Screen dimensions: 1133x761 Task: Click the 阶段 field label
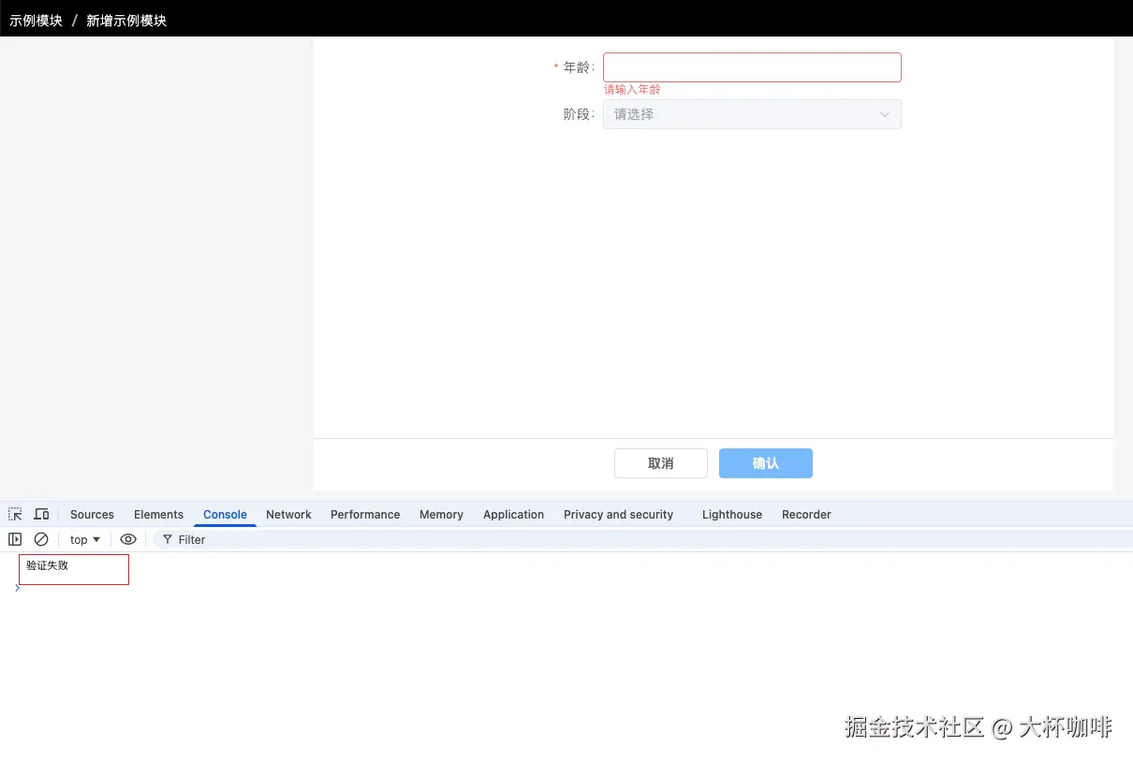coord(578,114)
